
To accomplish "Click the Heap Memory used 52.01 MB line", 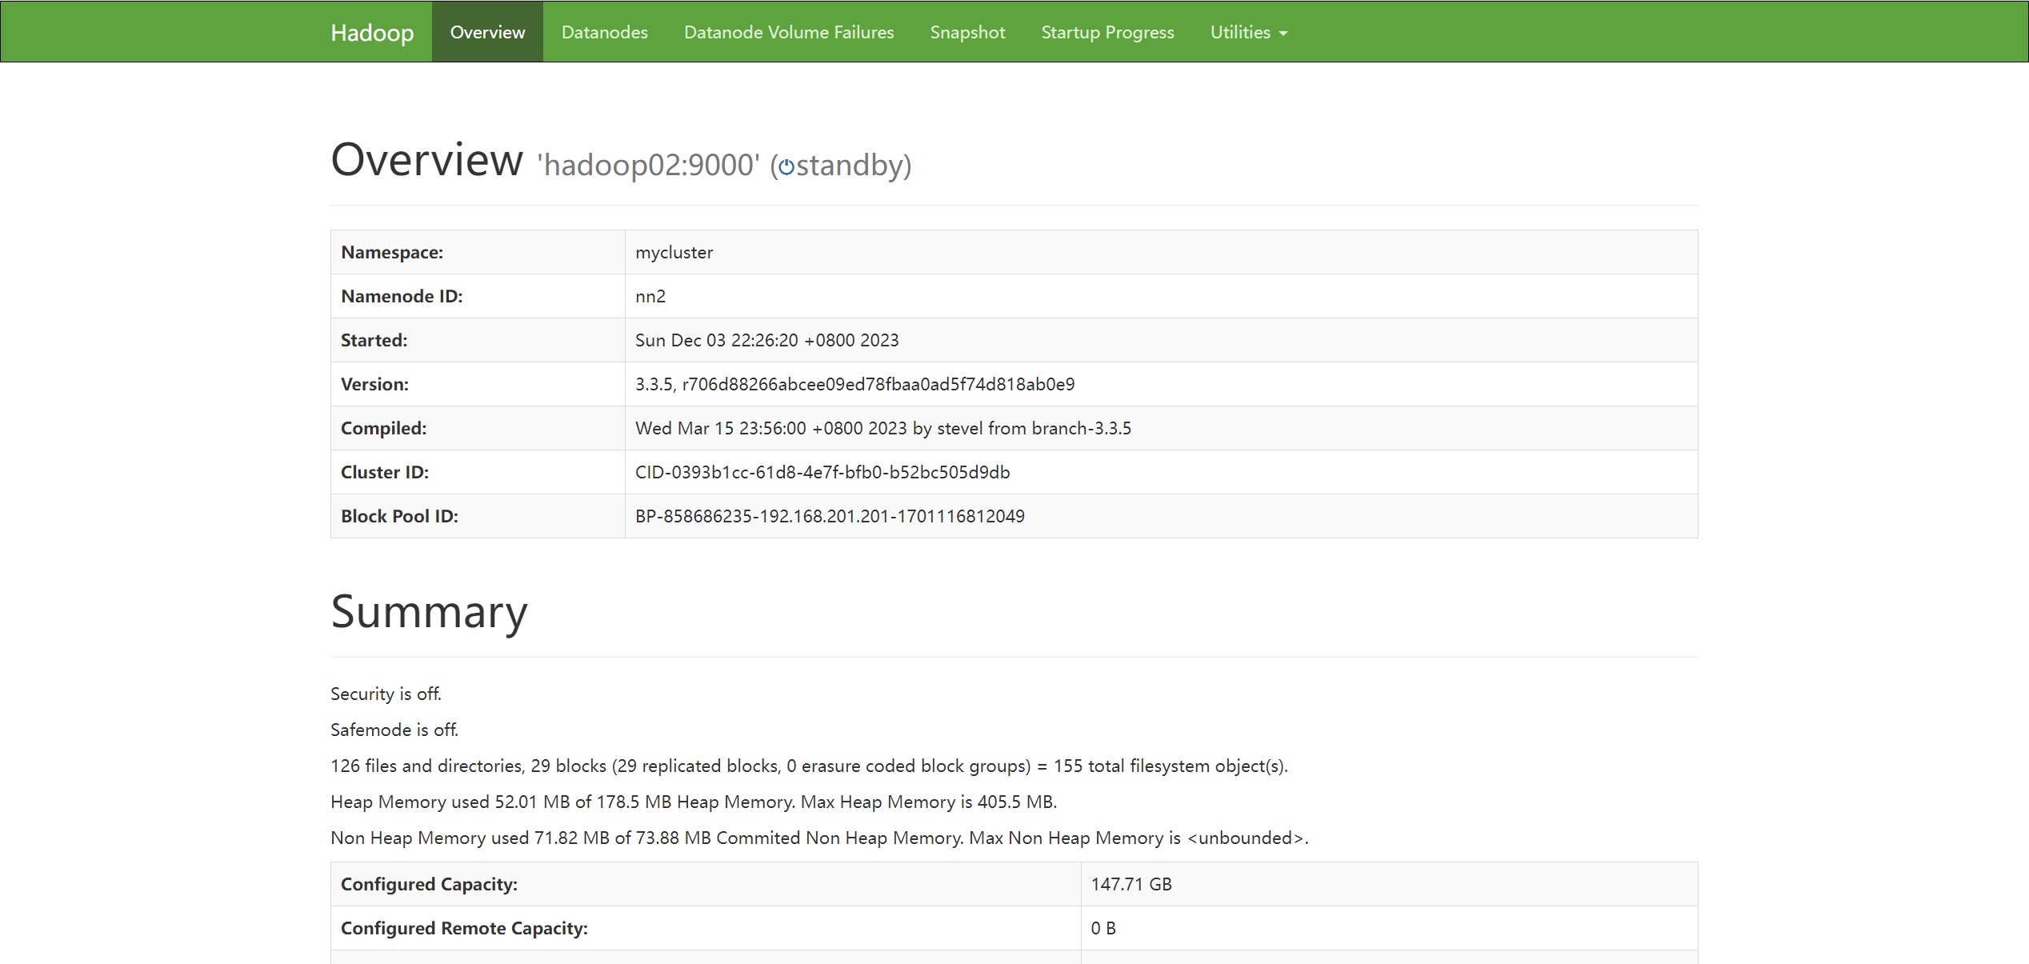I will click(694, 802).
